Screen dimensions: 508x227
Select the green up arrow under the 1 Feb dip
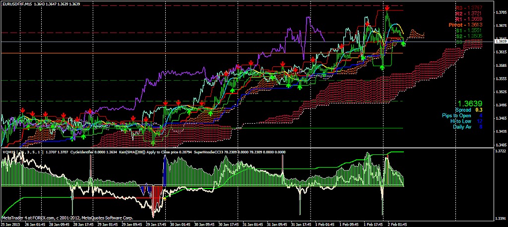tap(382, 67)
